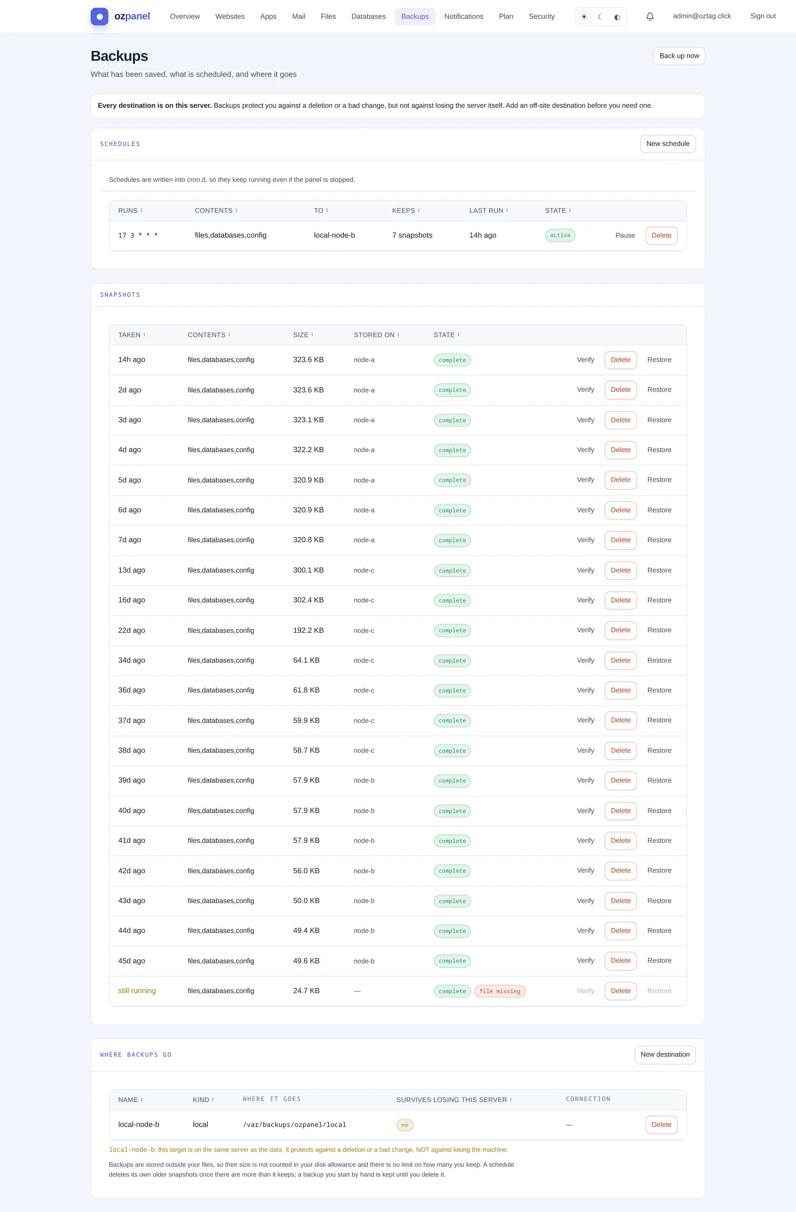Restore the 34d ago snapshot

(659, 661)
